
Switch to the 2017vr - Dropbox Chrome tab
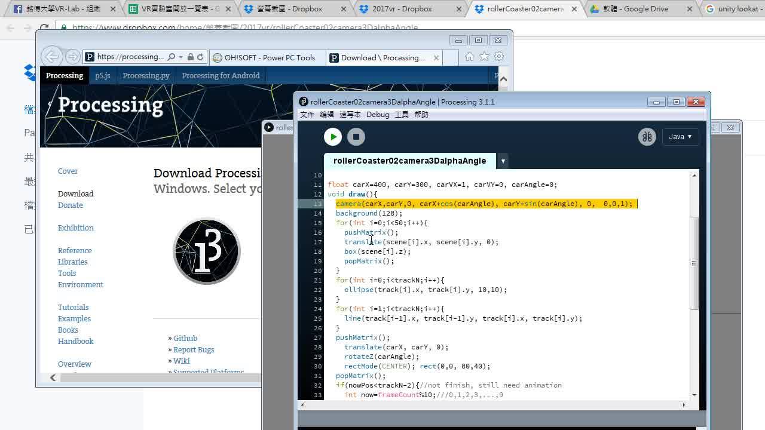pos(409,9)
